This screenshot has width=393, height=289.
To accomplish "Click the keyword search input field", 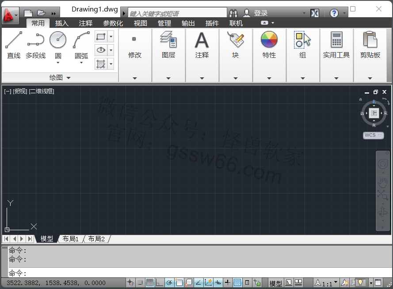I will (x=177, y=13).
